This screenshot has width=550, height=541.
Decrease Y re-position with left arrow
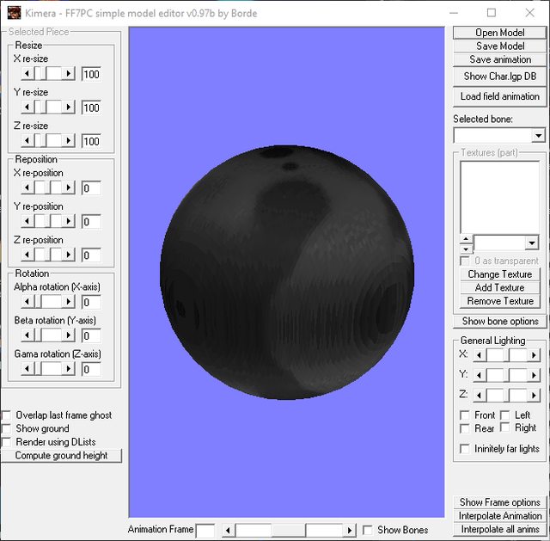27,221
